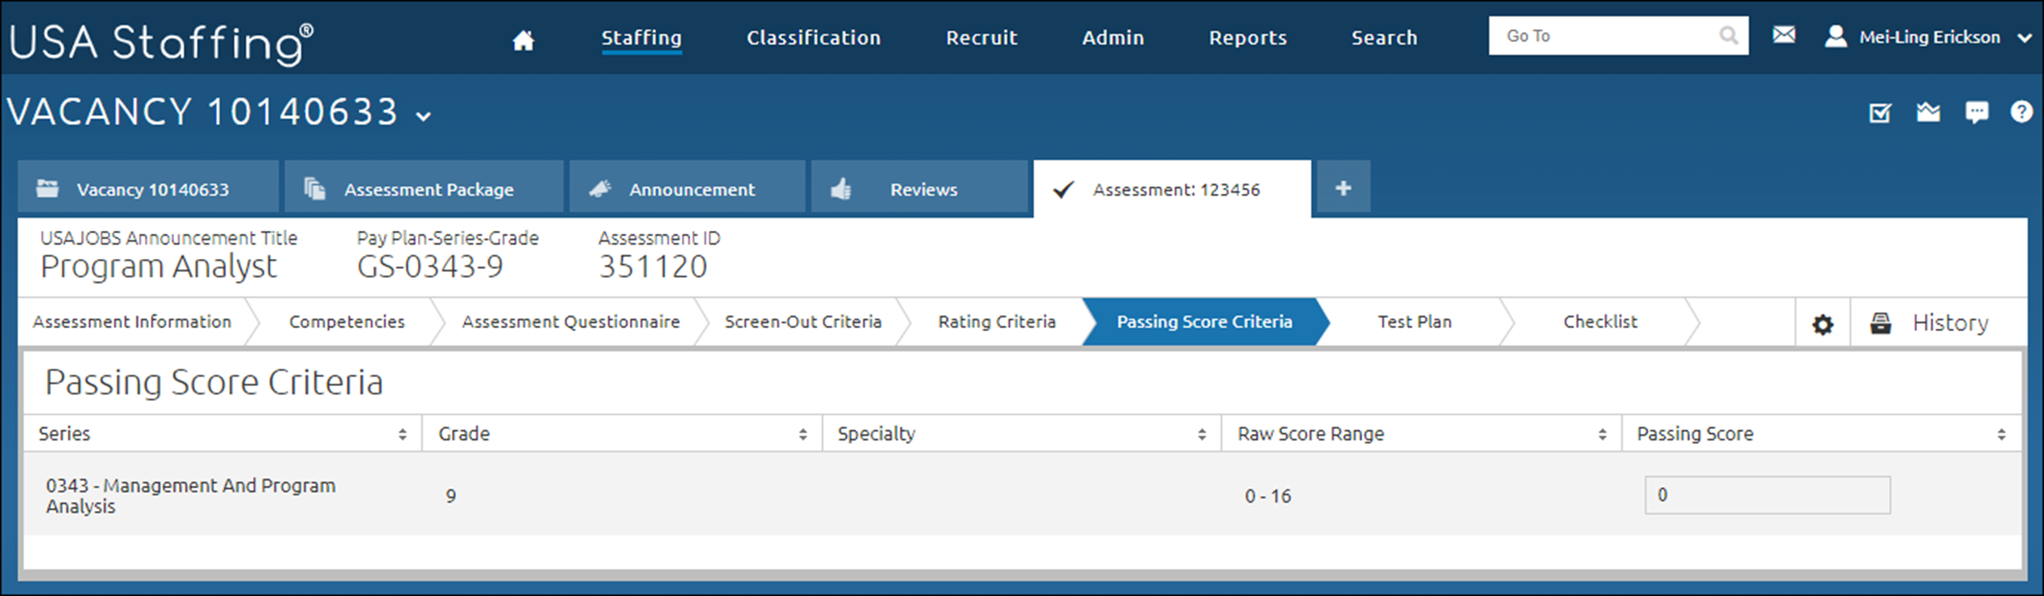This screenshot has width=2044, height=596.
Task: Go to Rating Criteria step
Action: pos(997,322)
